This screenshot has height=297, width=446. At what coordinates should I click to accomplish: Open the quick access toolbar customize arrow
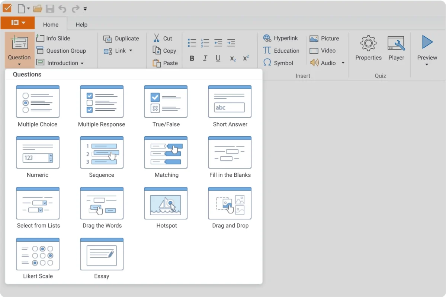(85, 9)
